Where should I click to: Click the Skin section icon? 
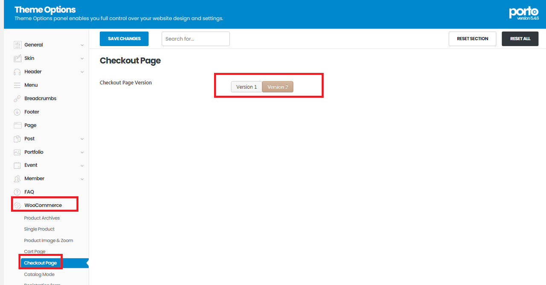click(x=17, y=58)
